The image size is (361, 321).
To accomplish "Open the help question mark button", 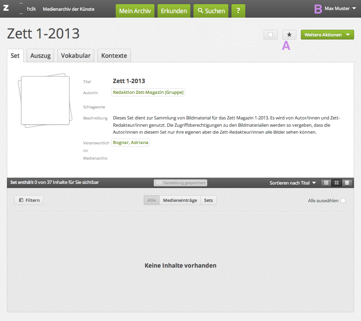I will (238, 11).
